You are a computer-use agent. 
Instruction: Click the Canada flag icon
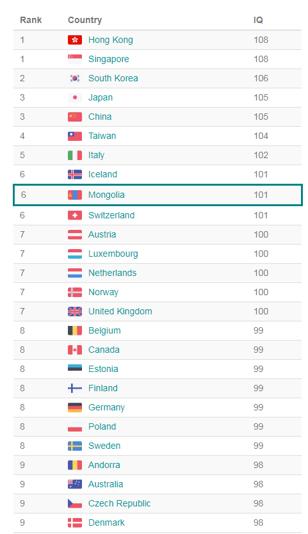pyautogui.click(x=75, y=350)
